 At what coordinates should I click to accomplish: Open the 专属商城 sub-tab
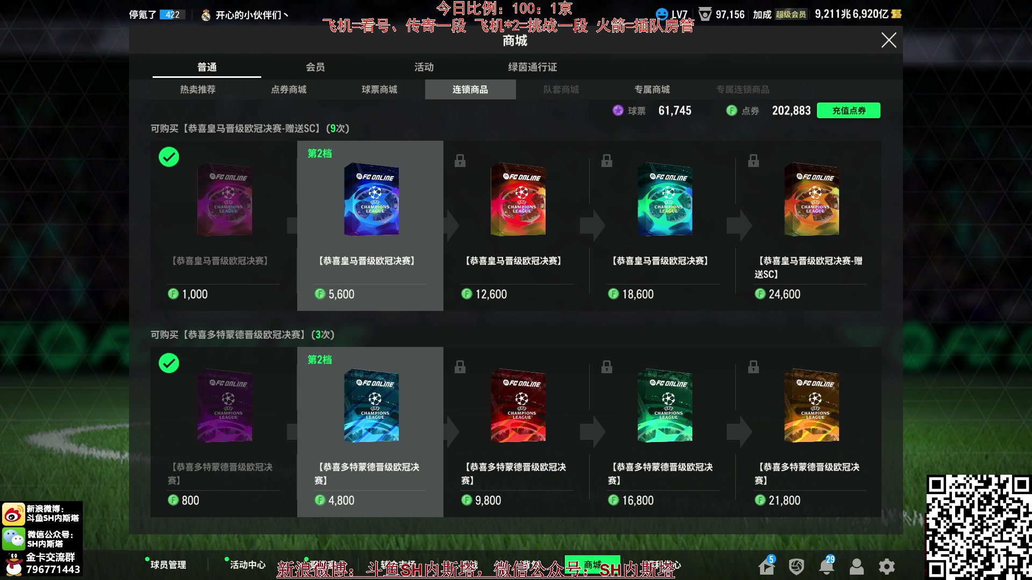(652, 90)
